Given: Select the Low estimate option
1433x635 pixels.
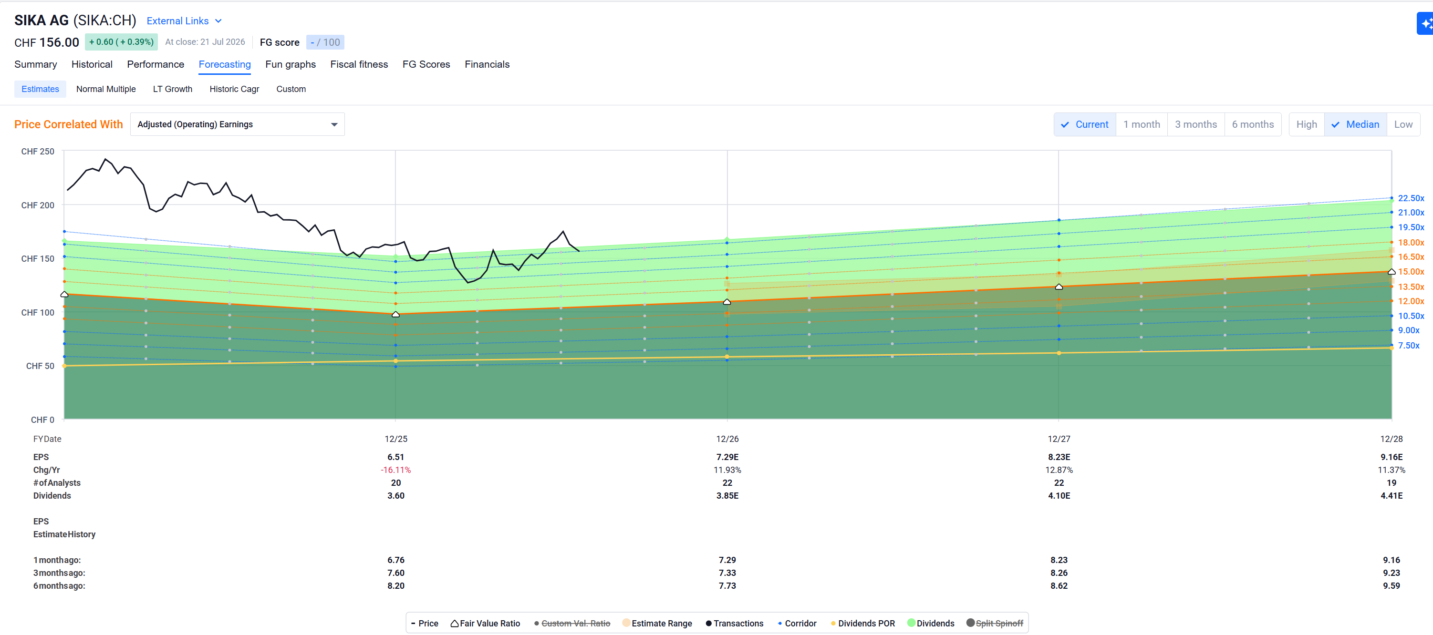Looking at the screenshot, I should tap(1403, 124).
